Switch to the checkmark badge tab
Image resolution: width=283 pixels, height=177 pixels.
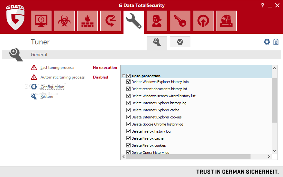[180, 42]
